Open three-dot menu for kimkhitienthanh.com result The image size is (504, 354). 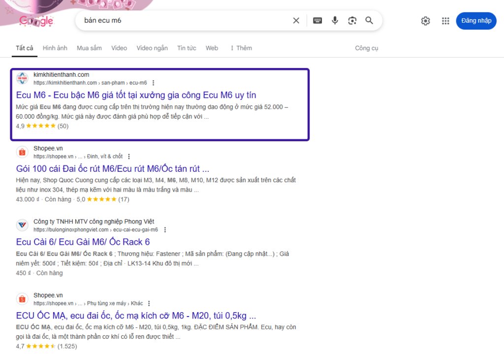(x=154, y=83)
